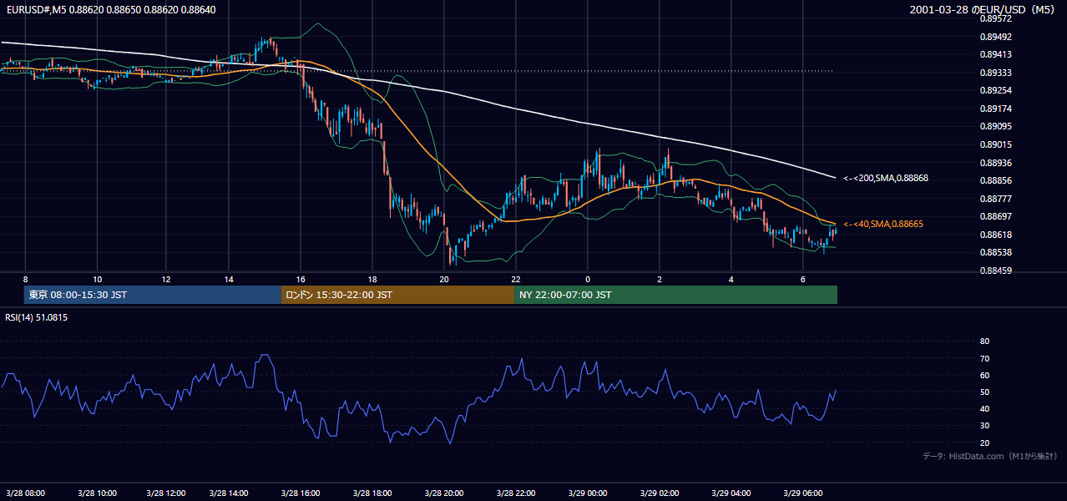Click hour label 14 under price chart
The height and width of the screenshot is (501, 1067).
230,279
